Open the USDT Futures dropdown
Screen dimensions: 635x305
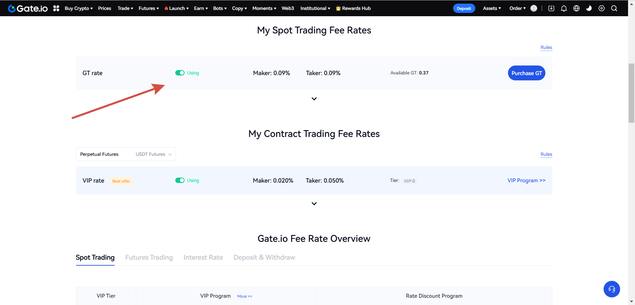(153, 154)
